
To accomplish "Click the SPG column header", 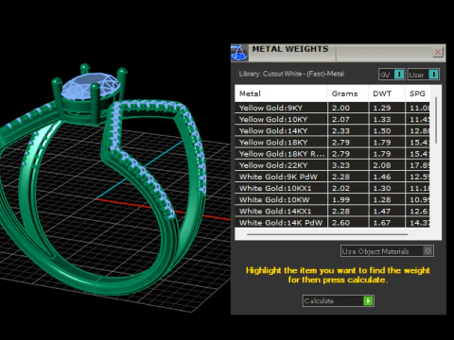I will pos(417,93).
